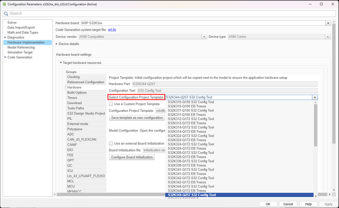Screen dimensions: 339x208
Task: Click the Help button
Action: click(x=308, y=204)
